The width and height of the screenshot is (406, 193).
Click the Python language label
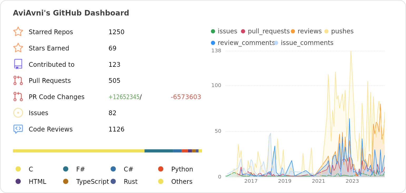(182, 169)
